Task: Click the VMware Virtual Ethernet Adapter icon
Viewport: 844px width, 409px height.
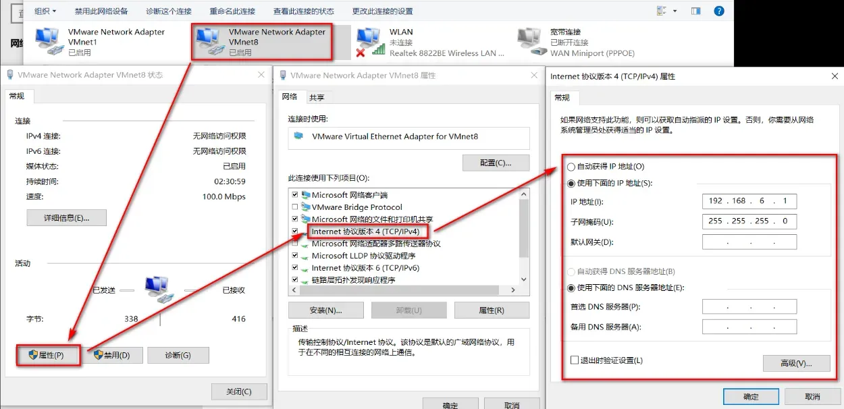Action: (x=299, y=136)
